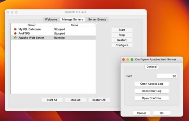Select the General tab in the Configure dialog
This screenshot has width=189, height=121.
pos(152,67)
